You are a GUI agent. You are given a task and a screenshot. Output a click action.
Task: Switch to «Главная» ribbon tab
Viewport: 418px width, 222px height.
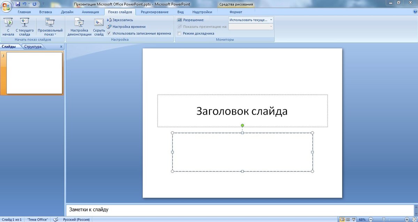pyautogui.click(x=24, y=12)
